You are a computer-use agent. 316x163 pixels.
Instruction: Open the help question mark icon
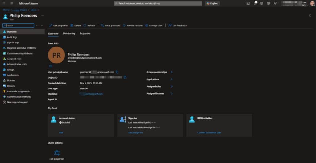coord(268,3)
